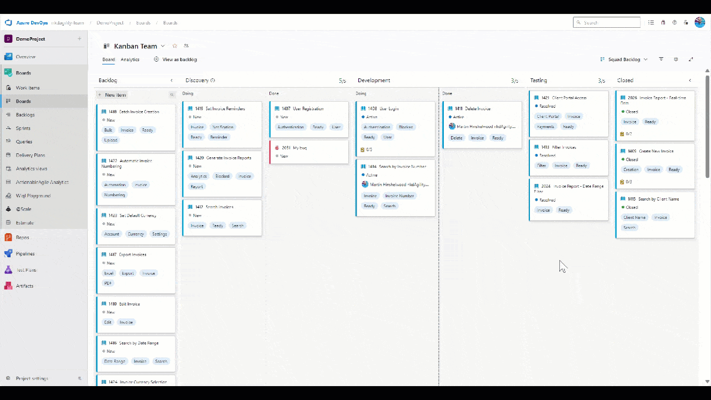711x400 pixels.
Task: Open the Squad Backlog level dropdown
Action: [x=624, y=59]
